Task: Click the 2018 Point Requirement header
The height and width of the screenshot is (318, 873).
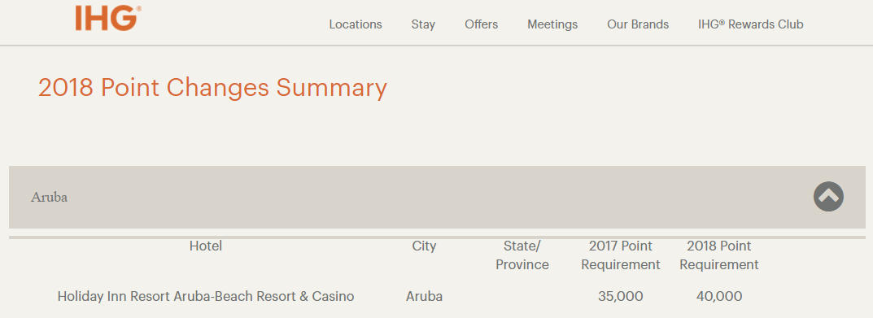Action: tap(718, 255)
